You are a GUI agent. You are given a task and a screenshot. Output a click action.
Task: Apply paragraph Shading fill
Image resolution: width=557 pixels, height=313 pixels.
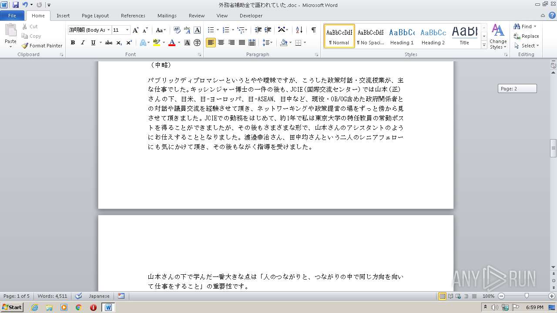tap(284, 43)
